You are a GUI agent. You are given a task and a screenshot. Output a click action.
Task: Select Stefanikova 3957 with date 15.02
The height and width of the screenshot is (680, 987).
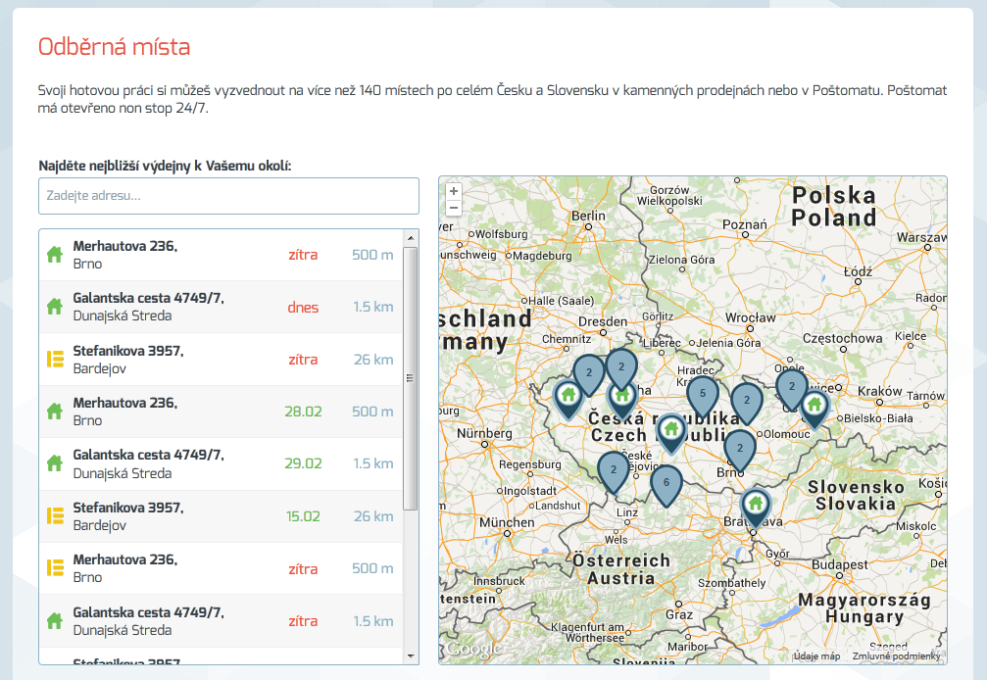click(x=221, y=516)
